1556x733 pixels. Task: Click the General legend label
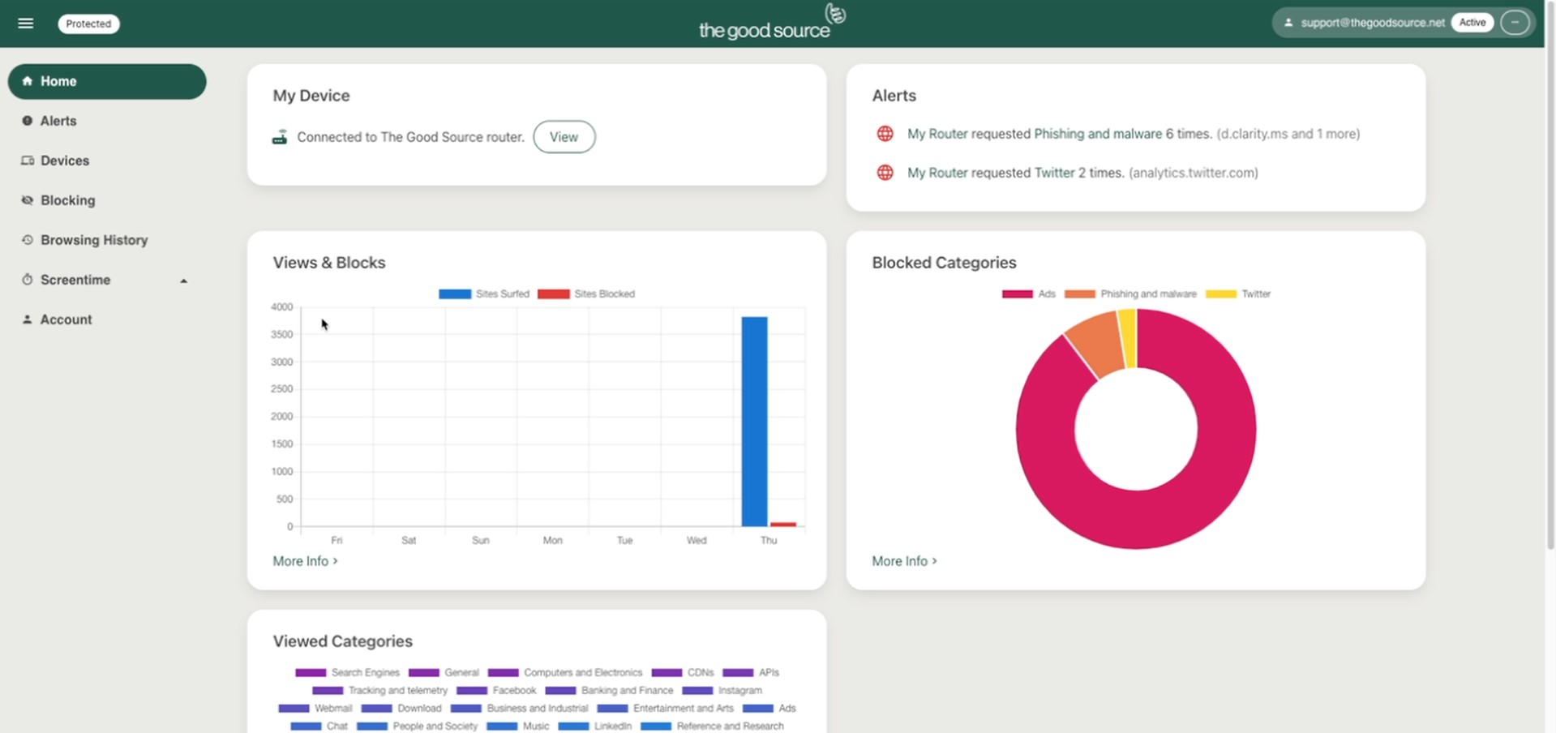tap(461, 673)
